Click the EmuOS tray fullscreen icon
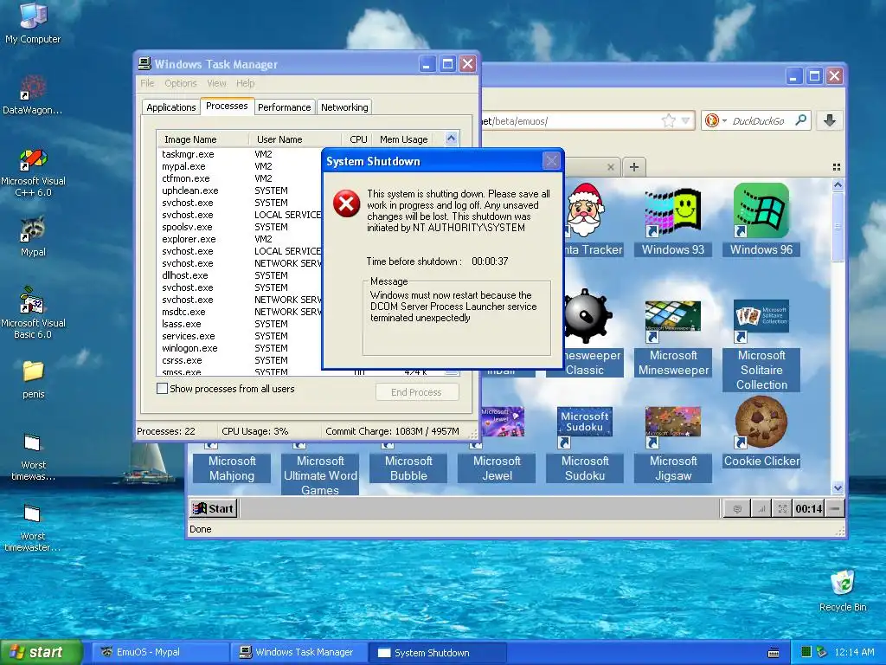 click(x=782, y=508)
